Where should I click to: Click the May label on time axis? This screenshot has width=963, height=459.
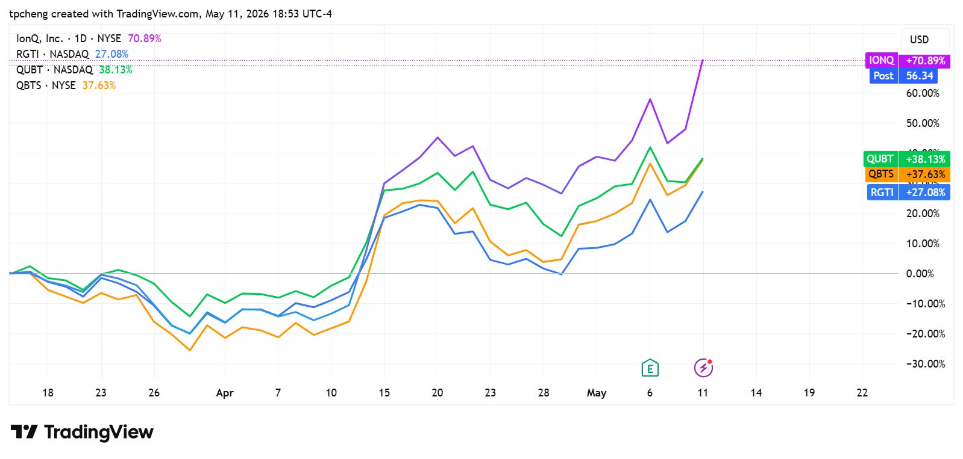[x=597, y=393]
